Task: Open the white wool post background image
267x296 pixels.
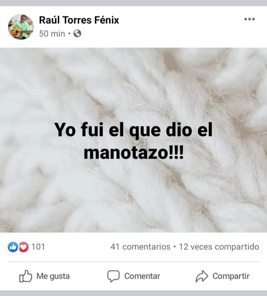Action: point(133,140)
